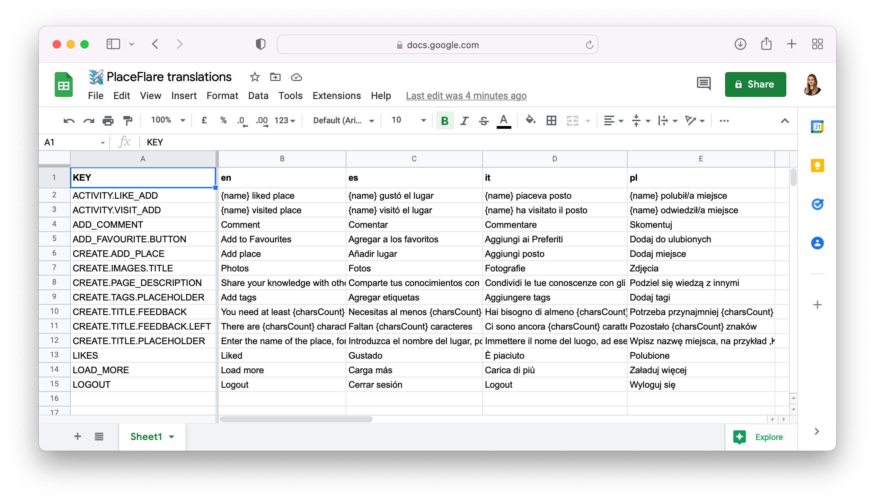This screenshot has width=875, height=502.
Task: Open the fill colour picker
Action: click(530, 120)
